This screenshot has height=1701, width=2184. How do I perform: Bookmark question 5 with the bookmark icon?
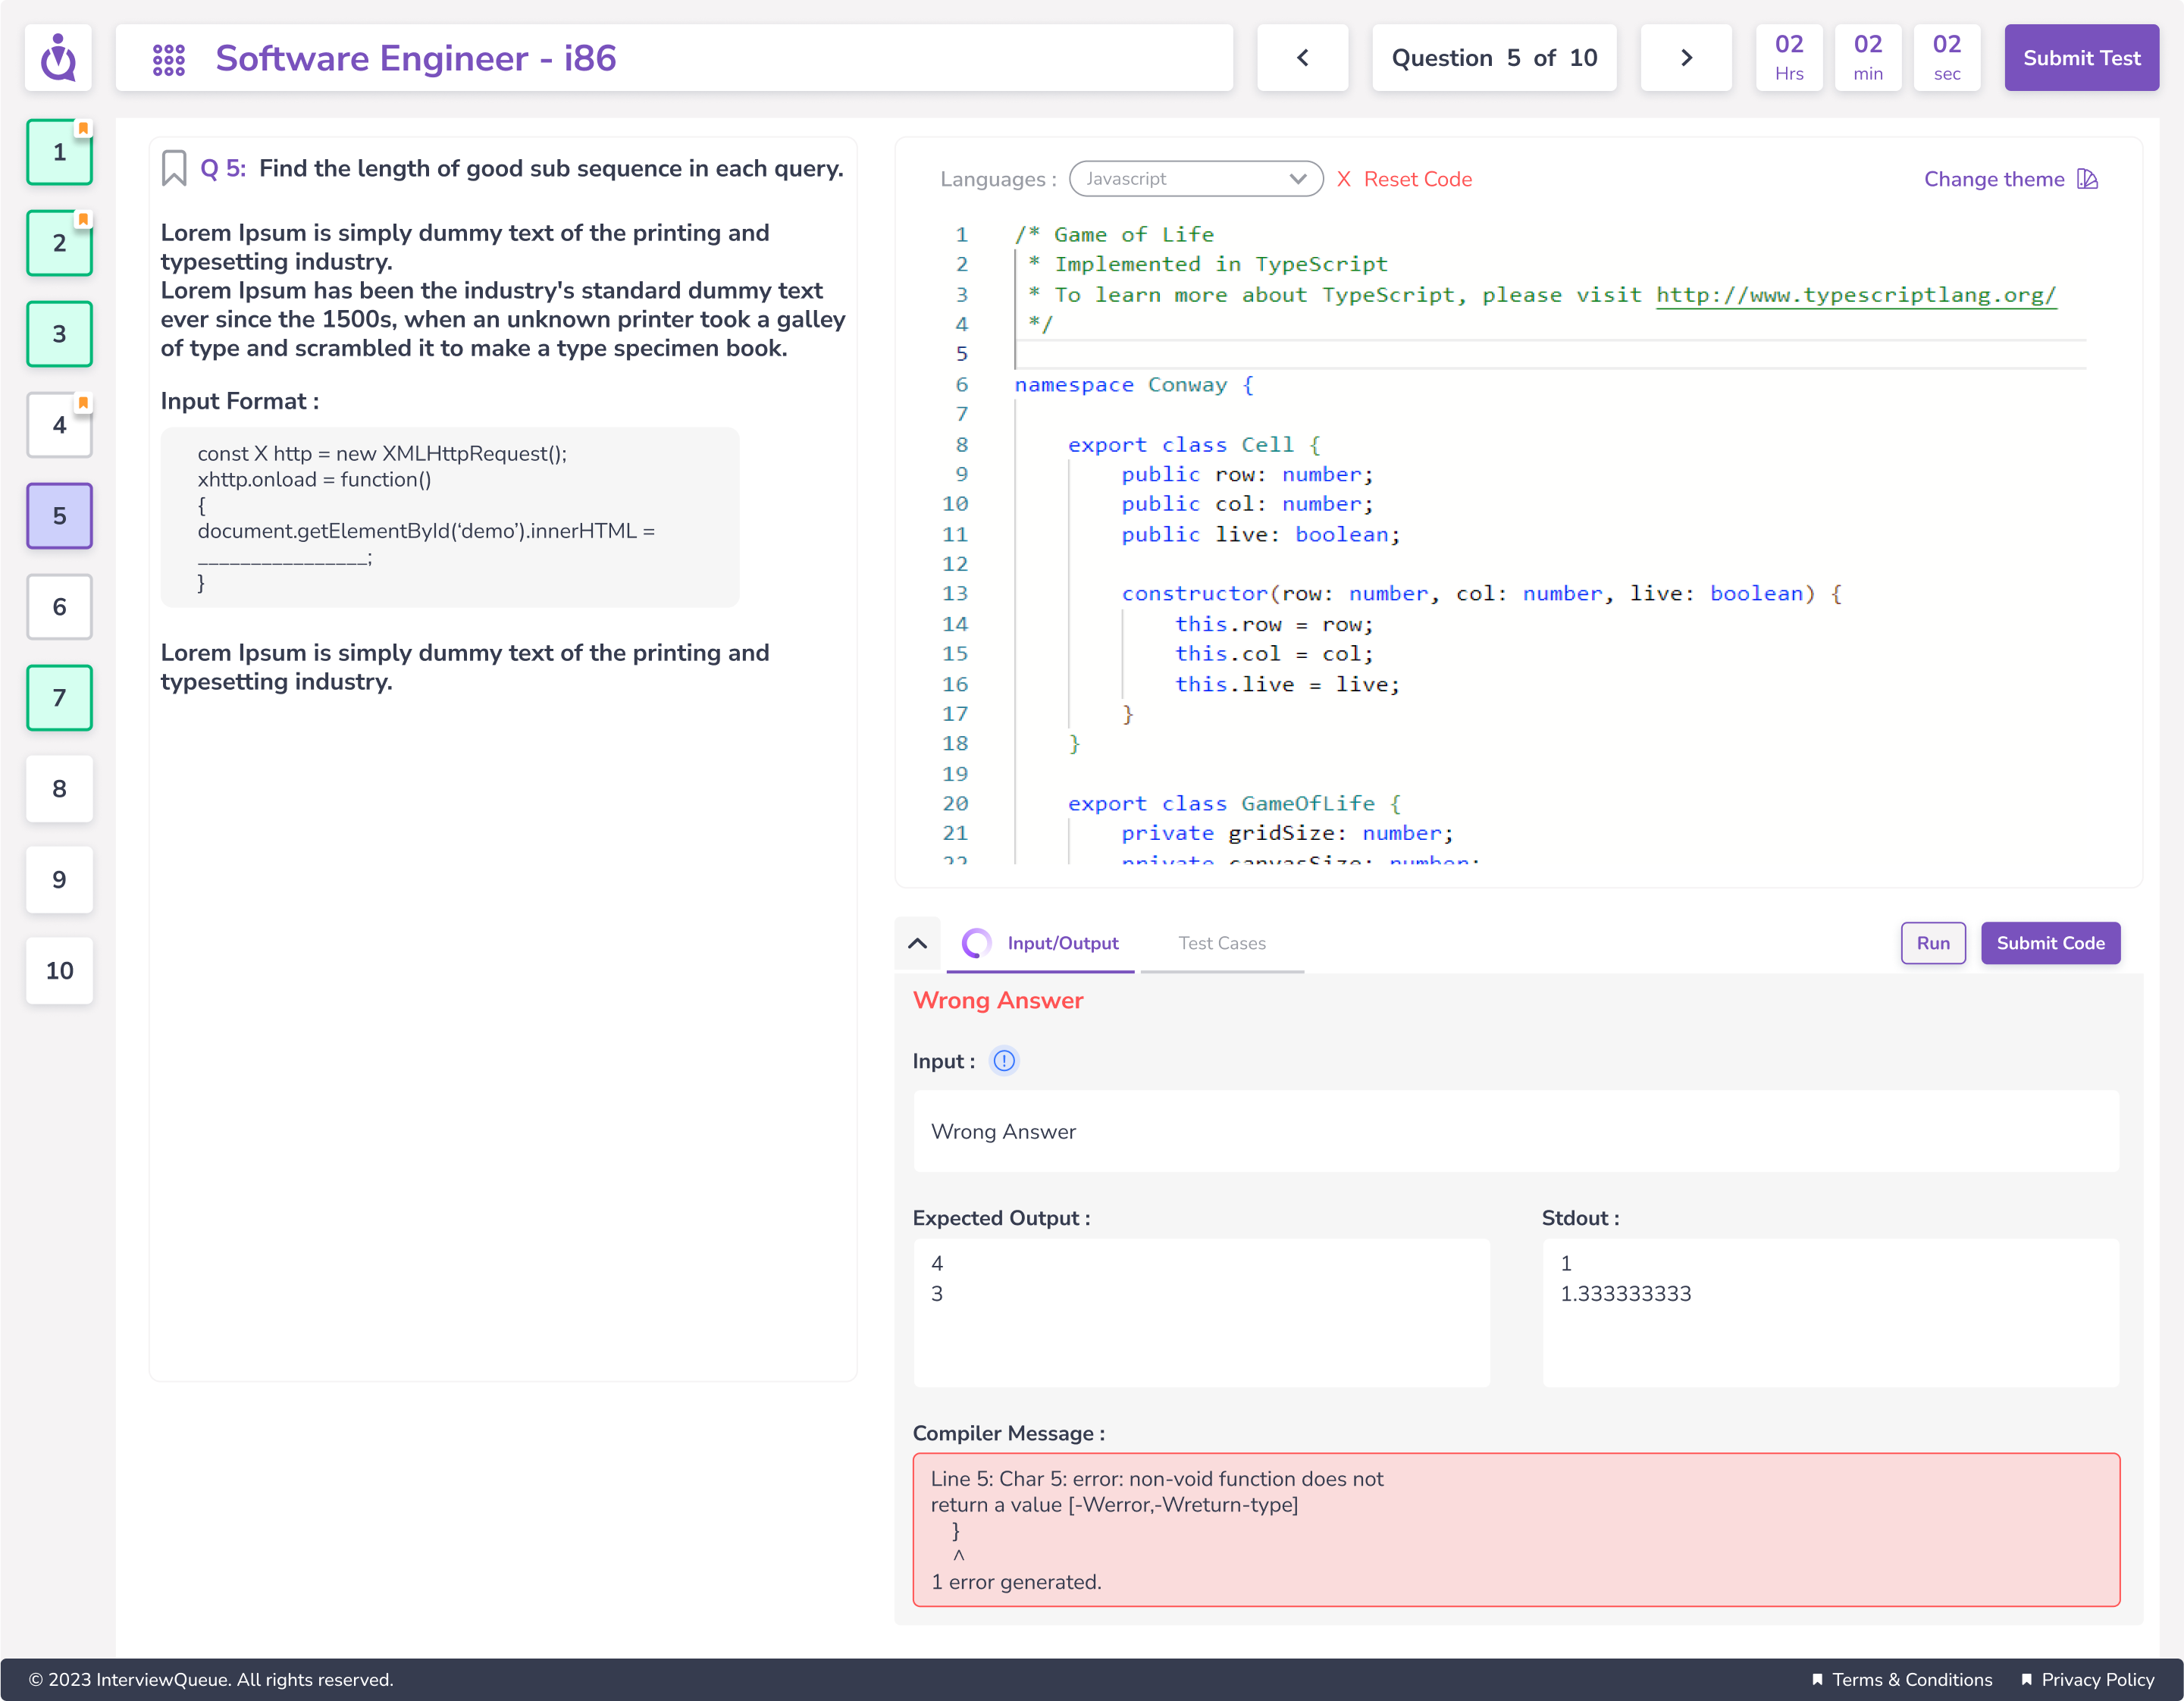[x=174, y=168]
